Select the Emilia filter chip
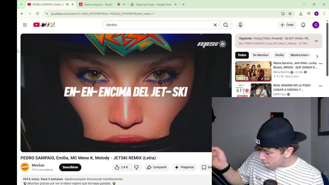This screenshot has height=185, width=329. [x=279, y=55]
